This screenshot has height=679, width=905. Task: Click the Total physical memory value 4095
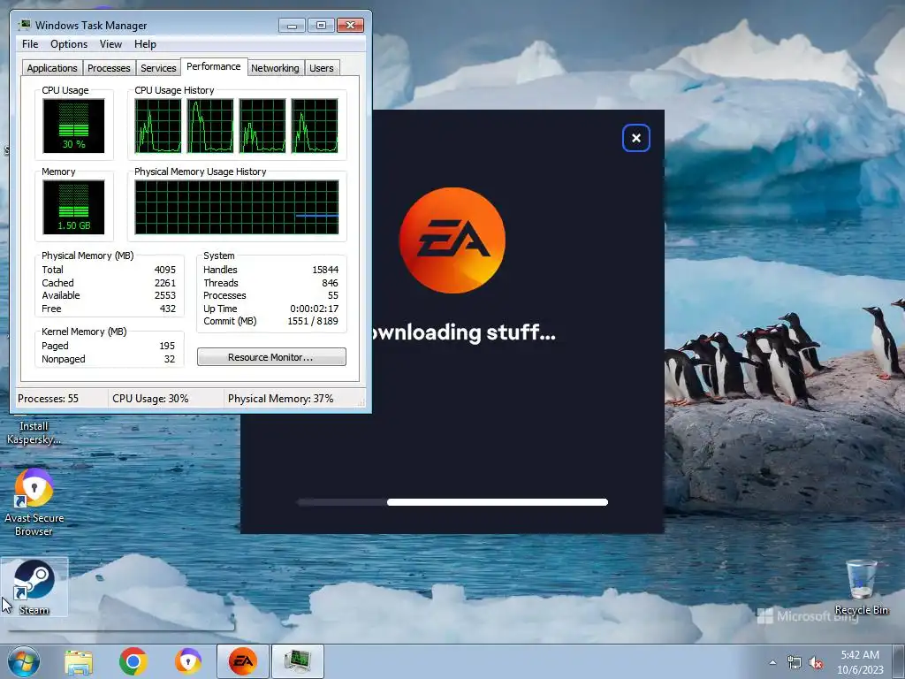click(165, 270)
